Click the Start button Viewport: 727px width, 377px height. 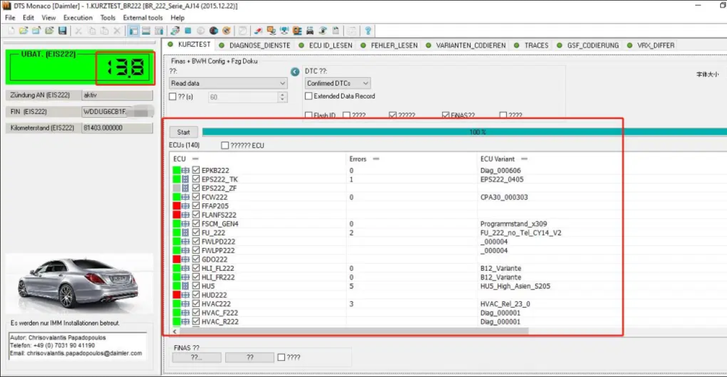point(183,132)
